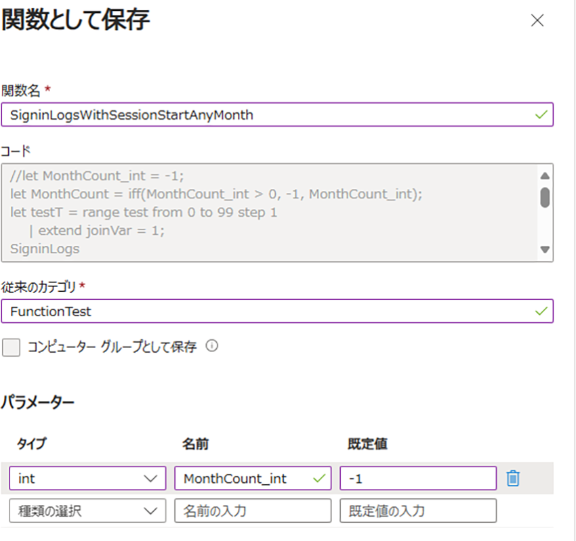The height and width of the screenshot is (541, 576).
Task: Click the code box scrollbar thumb
Action: 545,198
